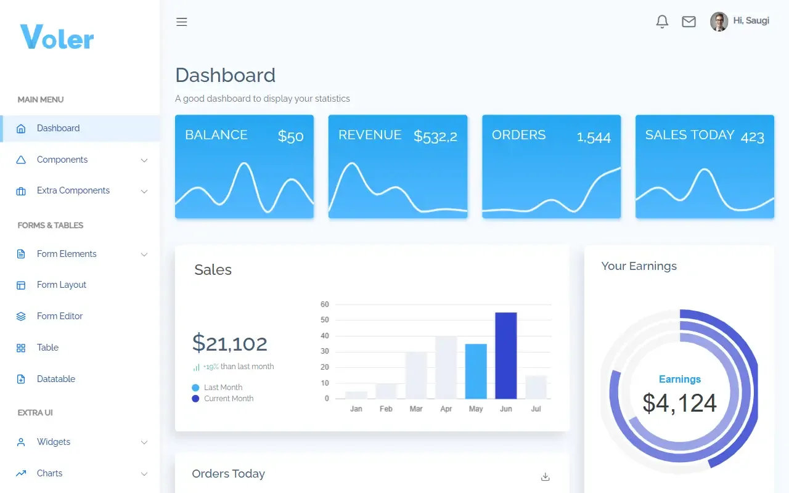Open the messages envelope icon
Screen dimensions: 789x493
pyautogui.click(x=689, y=22)
